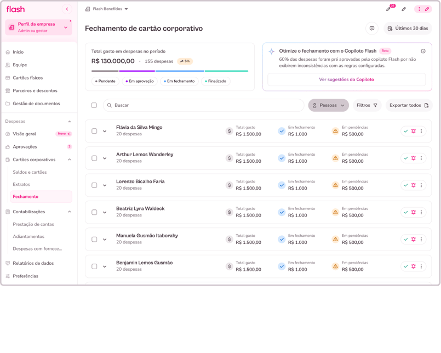Click Ver sugestões do Copiloto
The height and width of the screenshot is (353, 441).
(346, 79)
